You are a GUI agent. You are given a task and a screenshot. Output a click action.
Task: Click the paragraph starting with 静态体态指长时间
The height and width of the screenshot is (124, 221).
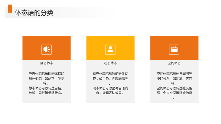point(46,78)
